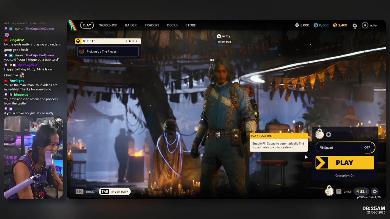This screenshot has height=219, width=390.
Task: Click the p3183-wrfml-nkj25 build code
Action: 369,197
